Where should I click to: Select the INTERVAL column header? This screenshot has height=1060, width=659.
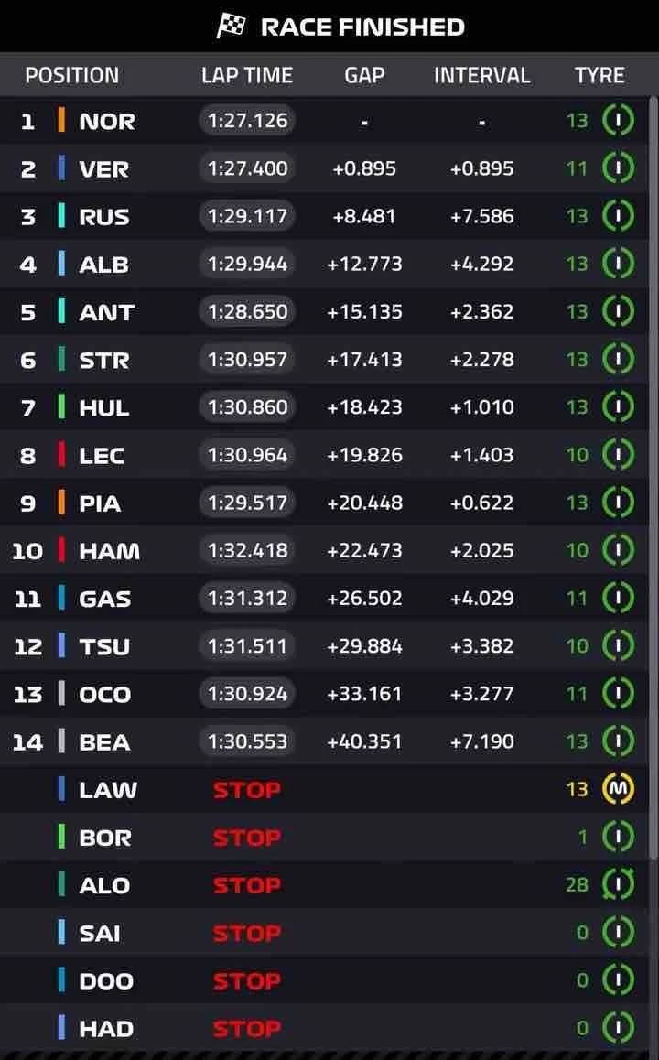pos(482,75)
